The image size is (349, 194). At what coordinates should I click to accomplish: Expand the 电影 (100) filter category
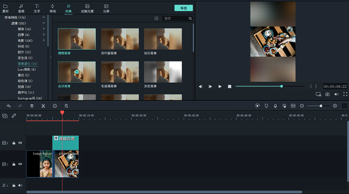(44, 41)
